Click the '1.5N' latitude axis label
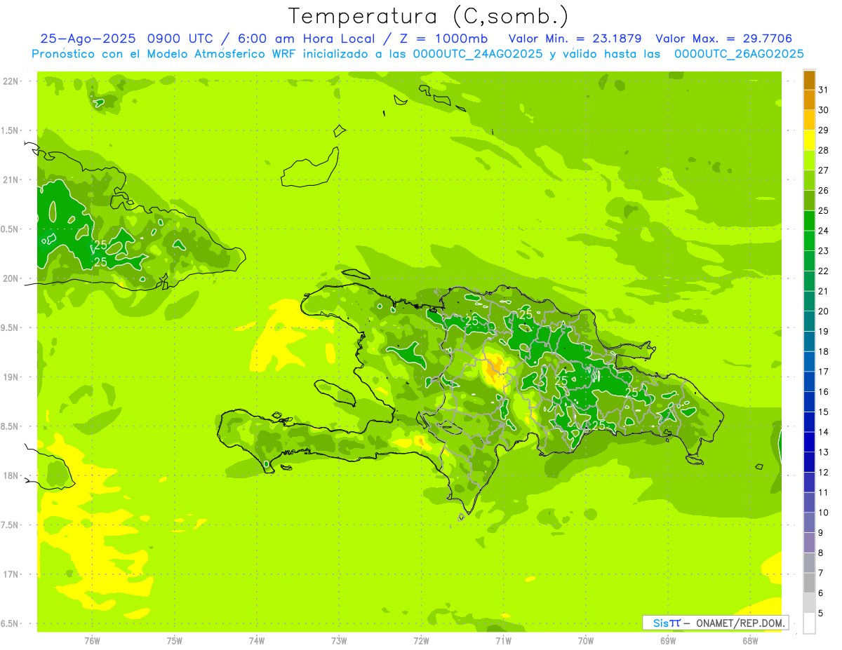 9,130
